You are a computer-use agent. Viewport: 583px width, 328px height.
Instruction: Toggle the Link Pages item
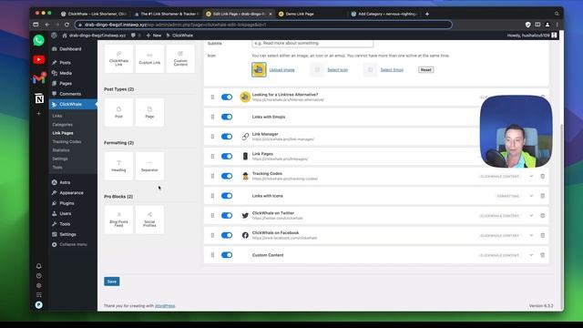tap(227, 156)
